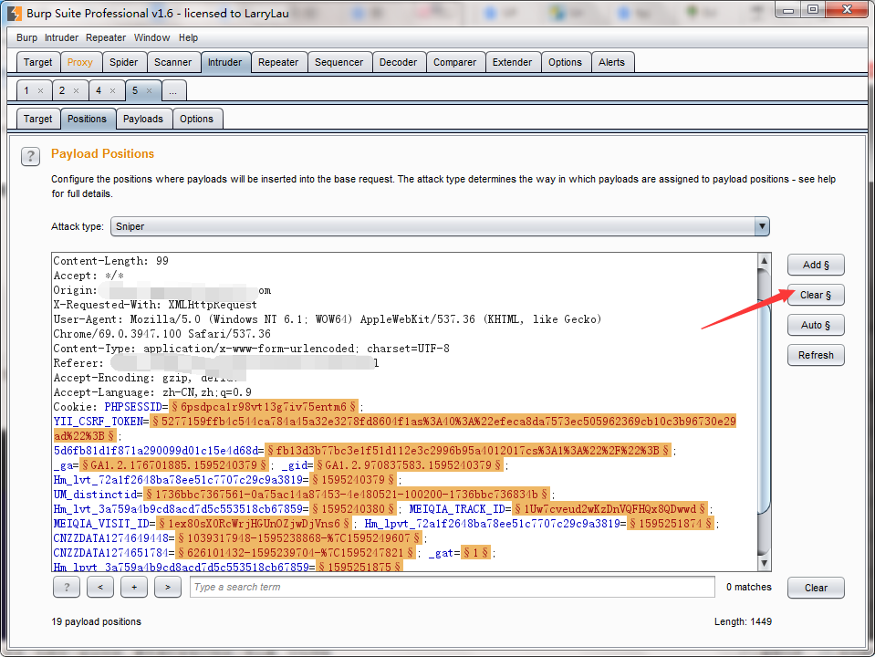Click the CNZZDATA1274649448 cookie name
This screenshot has width=875, height=657.
pos(111,538)
